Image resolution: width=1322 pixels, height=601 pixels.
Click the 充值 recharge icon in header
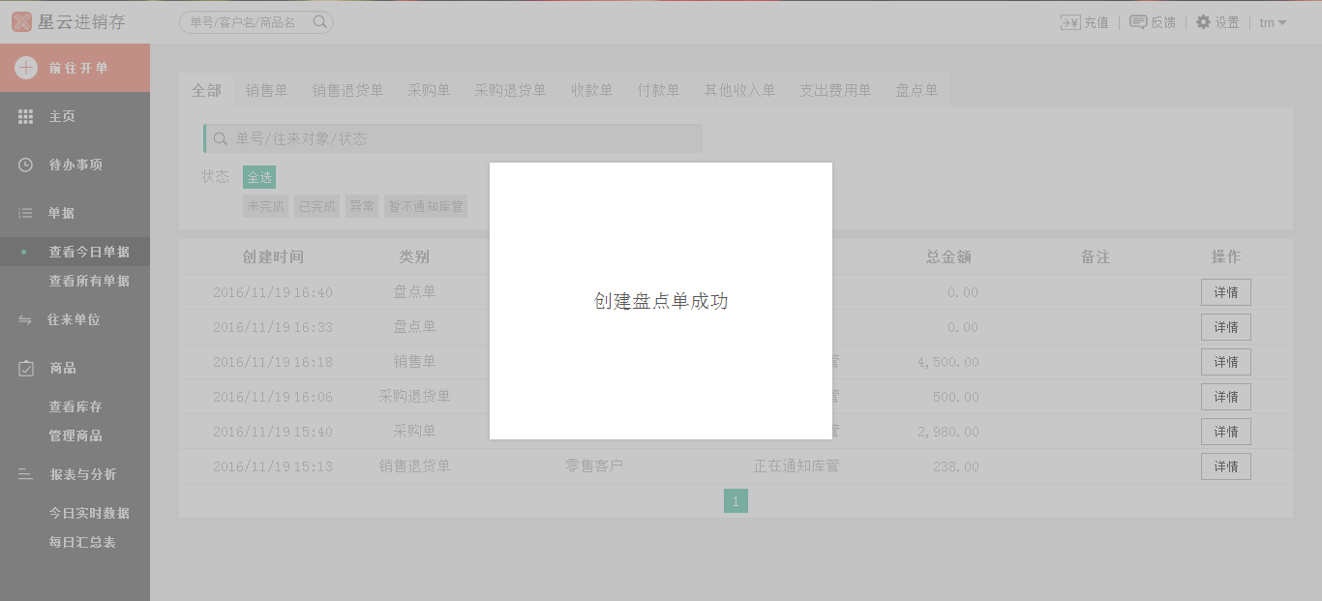pos(1070,22)
